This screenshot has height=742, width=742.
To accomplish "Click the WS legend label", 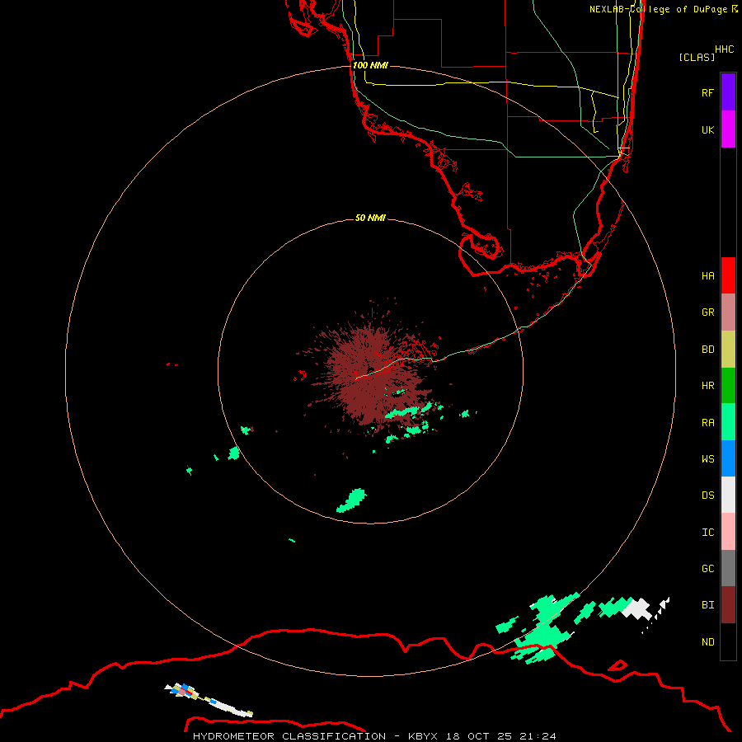I will pos(707,459).
